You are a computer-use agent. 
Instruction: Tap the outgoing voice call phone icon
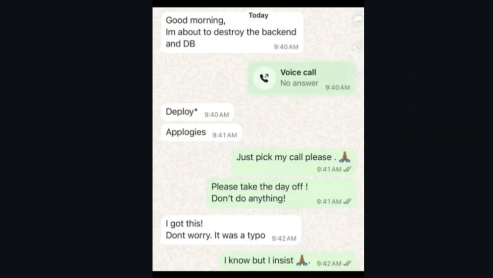(x=264, y=78)
